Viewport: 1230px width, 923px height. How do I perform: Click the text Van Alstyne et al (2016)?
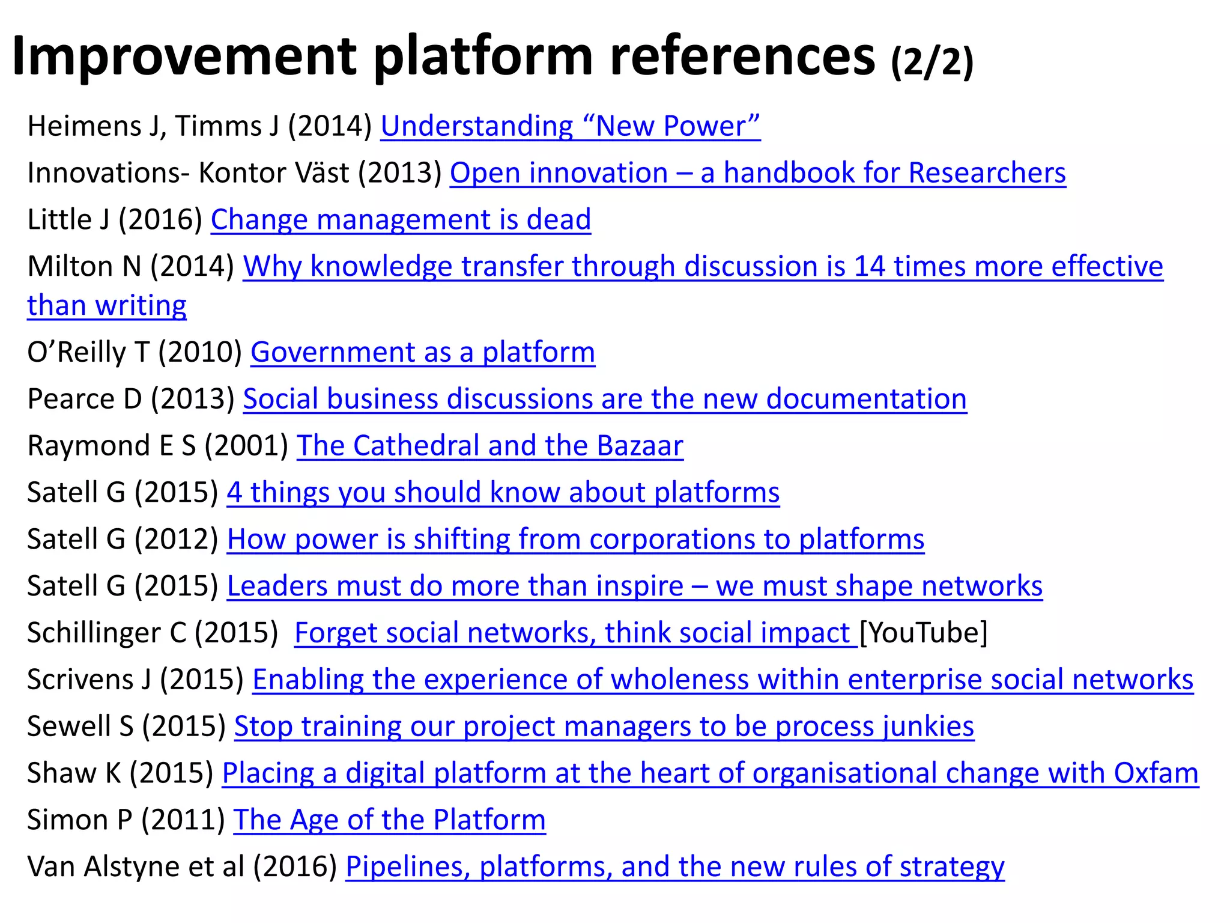183,867
